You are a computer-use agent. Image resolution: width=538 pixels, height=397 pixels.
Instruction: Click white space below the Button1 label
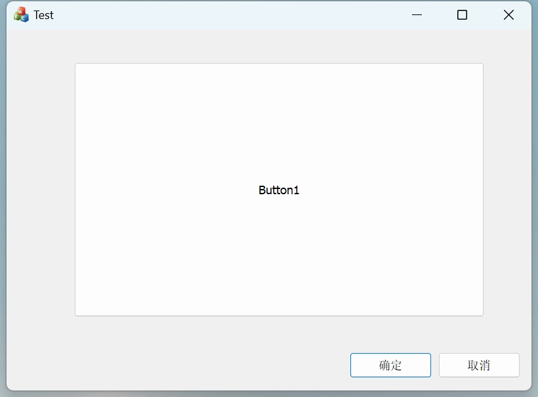coord(279,262)
